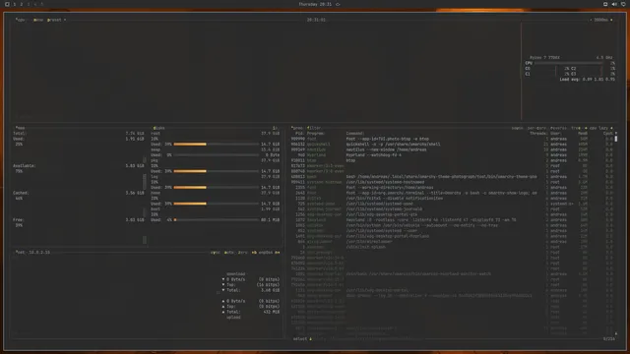Select the btop process row
Screen dimensions: 630x354
click(452, 160)
